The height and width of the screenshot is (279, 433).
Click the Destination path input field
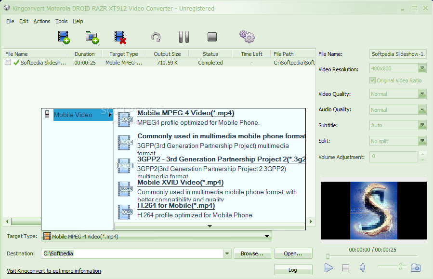[132, 253]
